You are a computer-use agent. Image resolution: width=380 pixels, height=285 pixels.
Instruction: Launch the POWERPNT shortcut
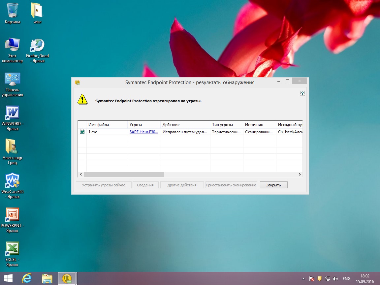(12, 220)
